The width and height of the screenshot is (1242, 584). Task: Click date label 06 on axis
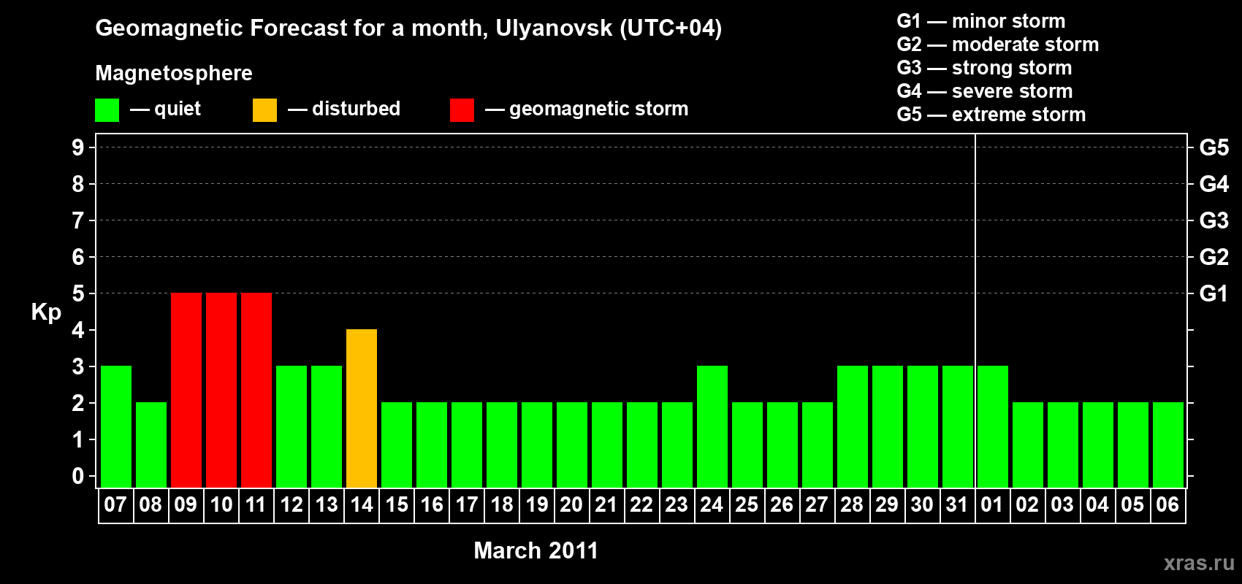pos(1167,504)
